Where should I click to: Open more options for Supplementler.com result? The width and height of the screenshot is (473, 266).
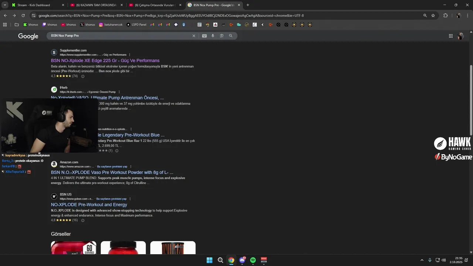tap(129, 55)
